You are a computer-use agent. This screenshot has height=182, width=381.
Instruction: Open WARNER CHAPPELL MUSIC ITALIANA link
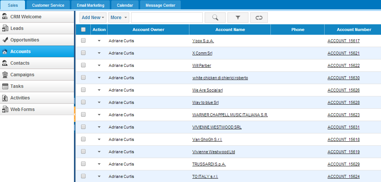(230, 115)
